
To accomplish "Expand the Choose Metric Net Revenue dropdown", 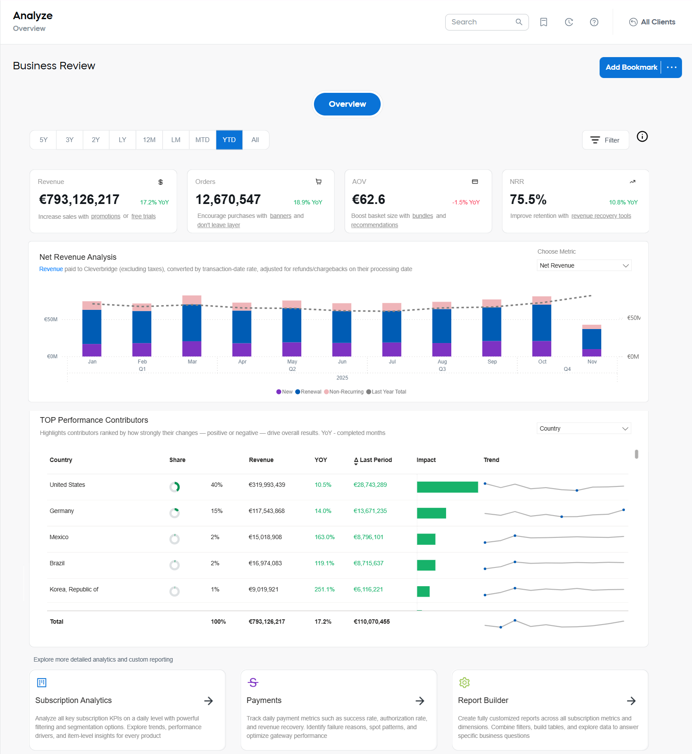I will pyautogui.click(x=584, y=265).
